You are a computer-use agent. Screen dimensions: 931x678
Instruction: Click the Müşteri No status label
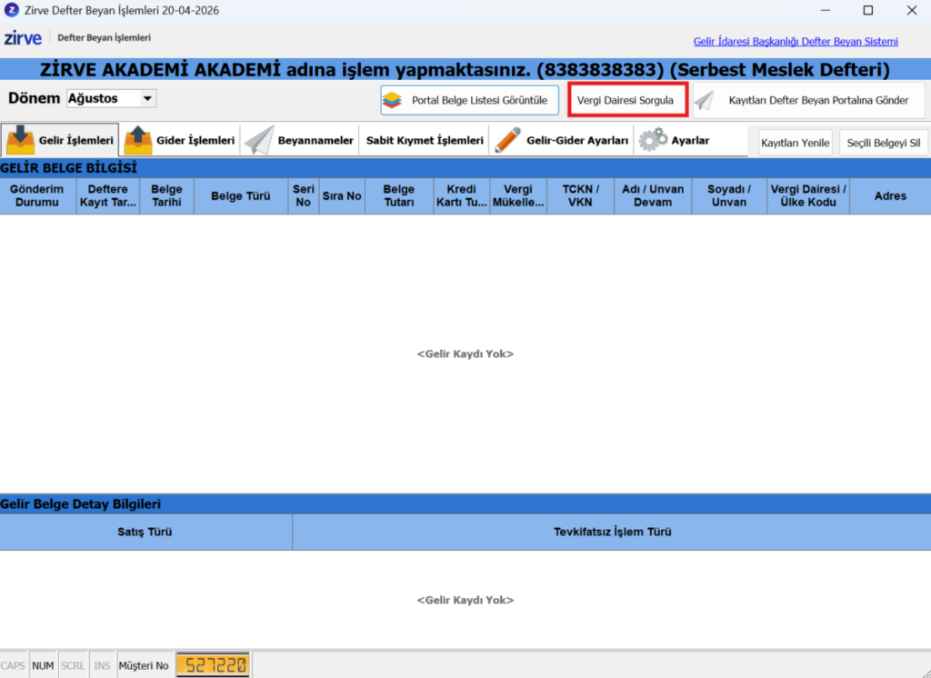[x=144, y=665]
